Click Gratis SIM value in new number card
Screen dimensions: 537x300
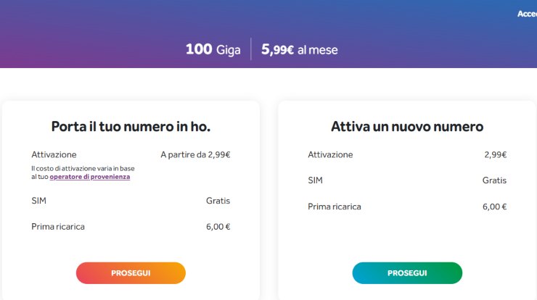pyautogui.click(x=494, y=180)
